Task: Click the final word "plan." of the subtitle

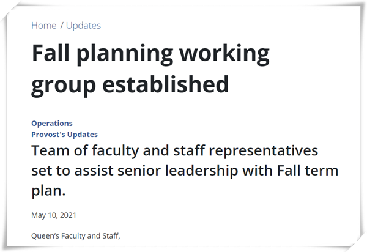Action: click(48, 191)
